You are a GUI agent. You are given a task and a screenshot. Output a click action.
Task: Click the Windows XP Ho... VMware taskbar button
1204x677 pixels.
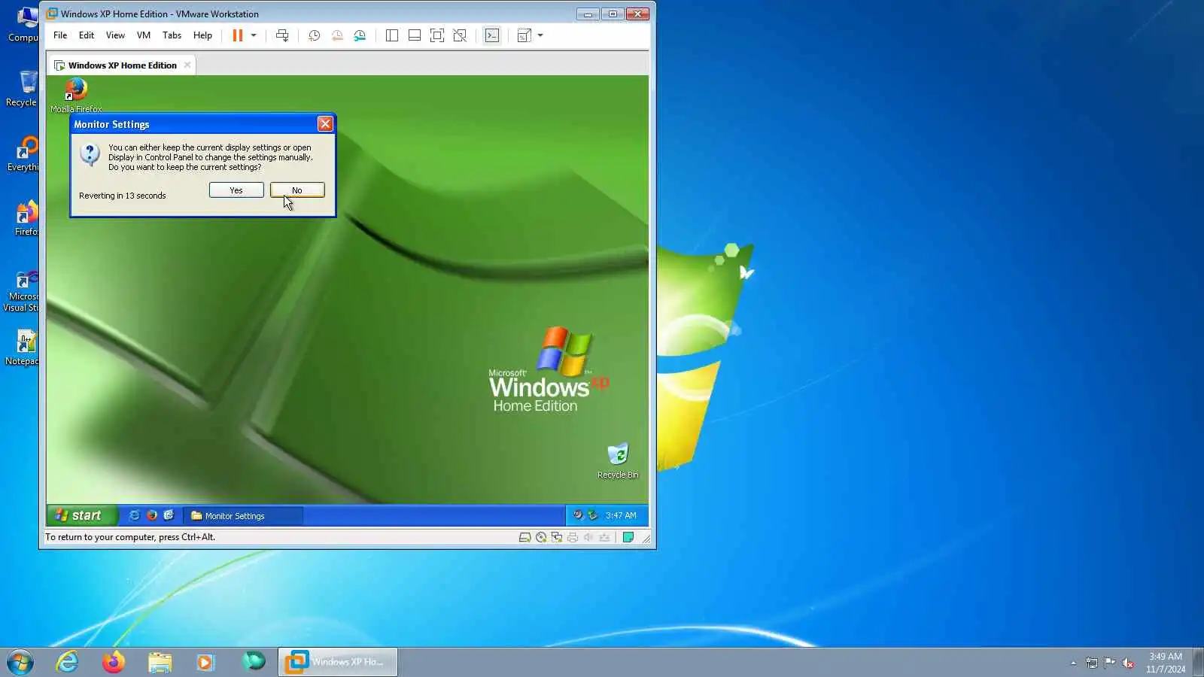(338, 662)
